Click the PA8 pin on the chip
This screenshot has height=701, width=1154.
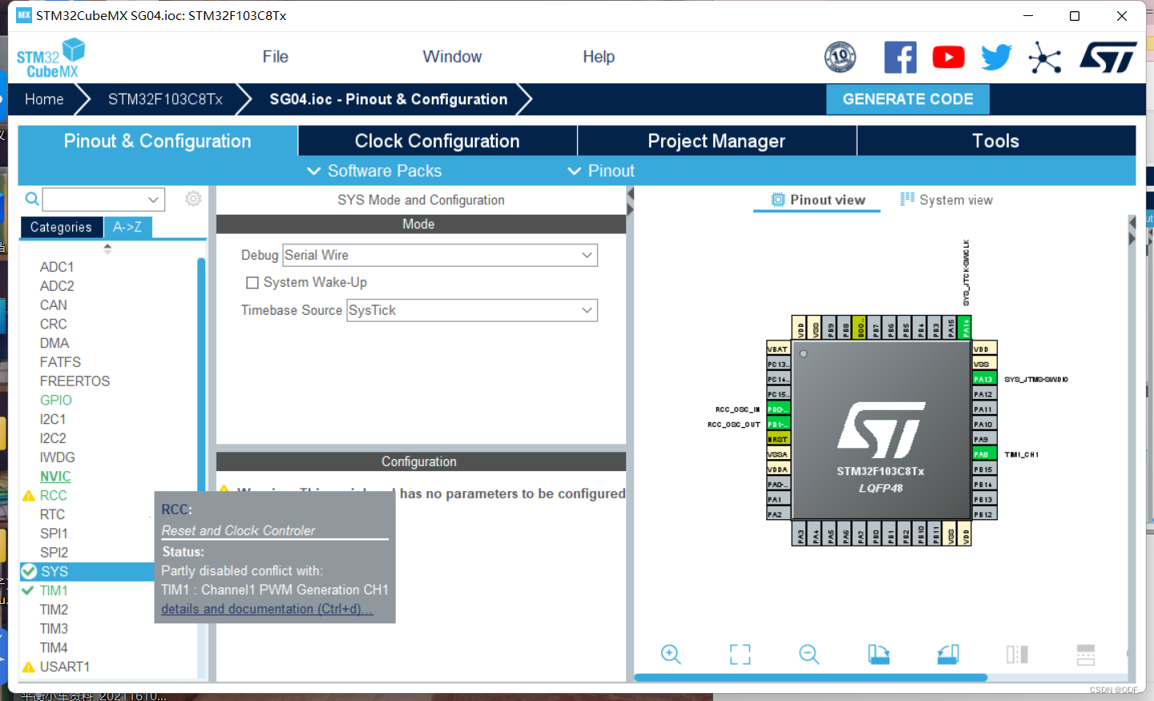click(x=984, y=454)
